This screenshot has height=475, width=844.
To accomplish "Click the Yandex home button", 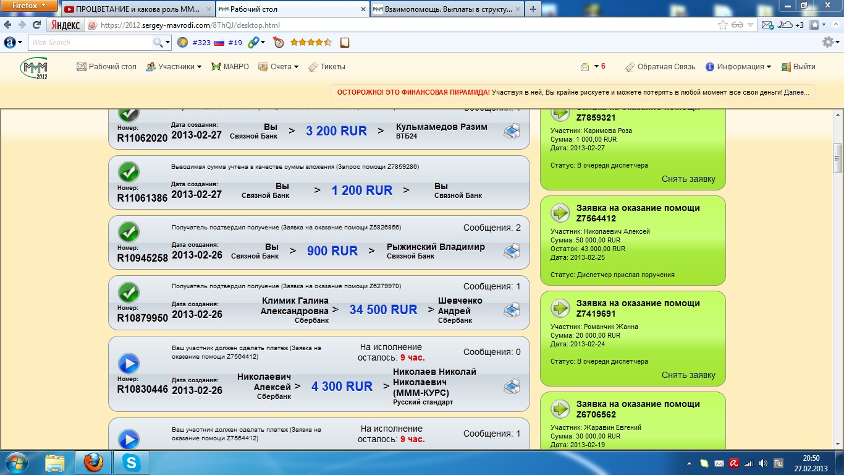I will pos(65,25).
